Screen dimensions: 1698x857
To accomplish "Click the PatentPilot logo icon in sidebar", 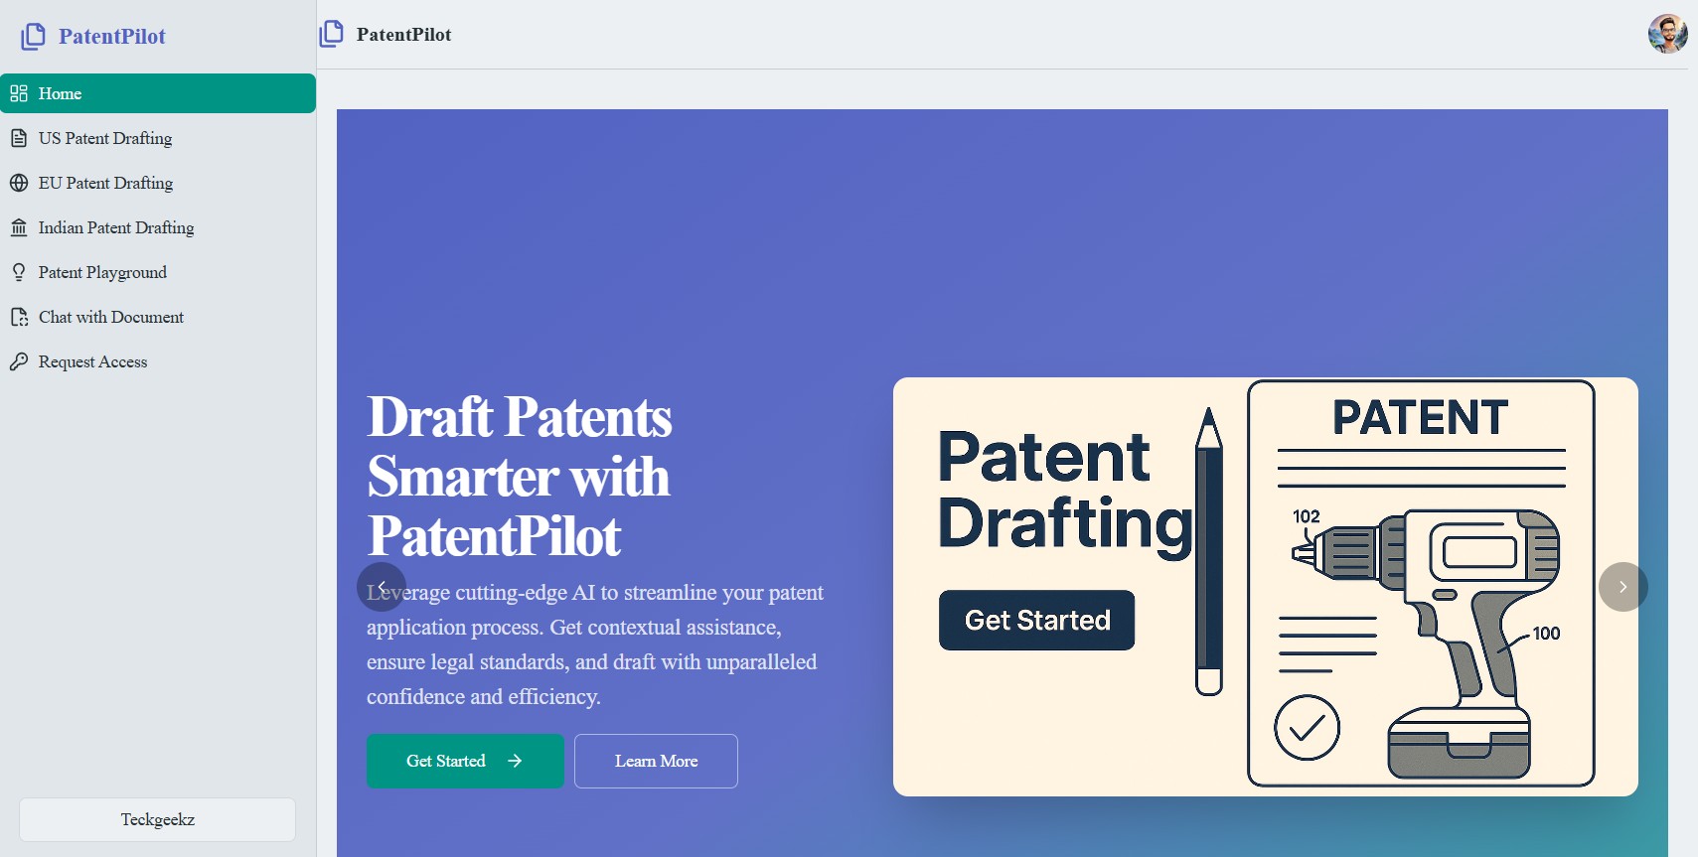I will pyautogui.click(x=33, y=37).
